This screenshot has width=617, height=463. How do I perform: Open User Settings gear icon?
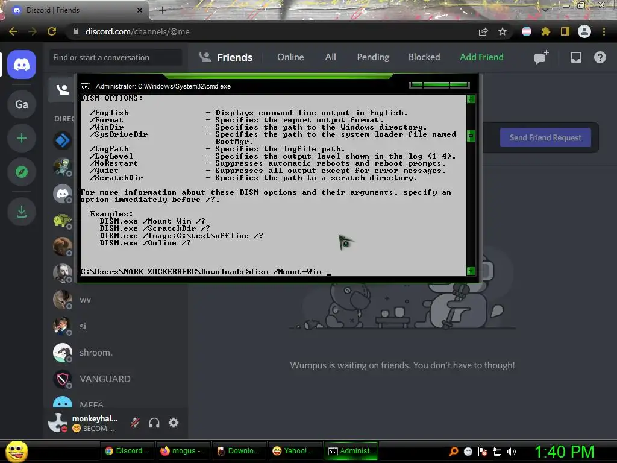click(x=174, y=423)
